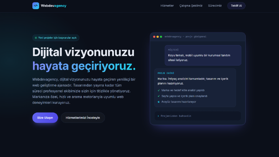Open the Hizmetler nav link
The width and height of the screenshot is (279, 157).
click(167, 6)
